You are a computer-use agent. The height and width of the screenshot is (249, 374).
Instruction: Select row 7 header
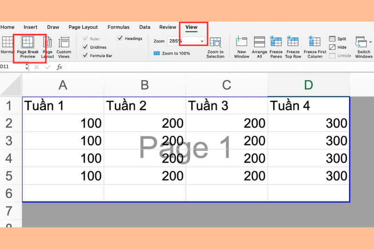(x=11, y=211)
